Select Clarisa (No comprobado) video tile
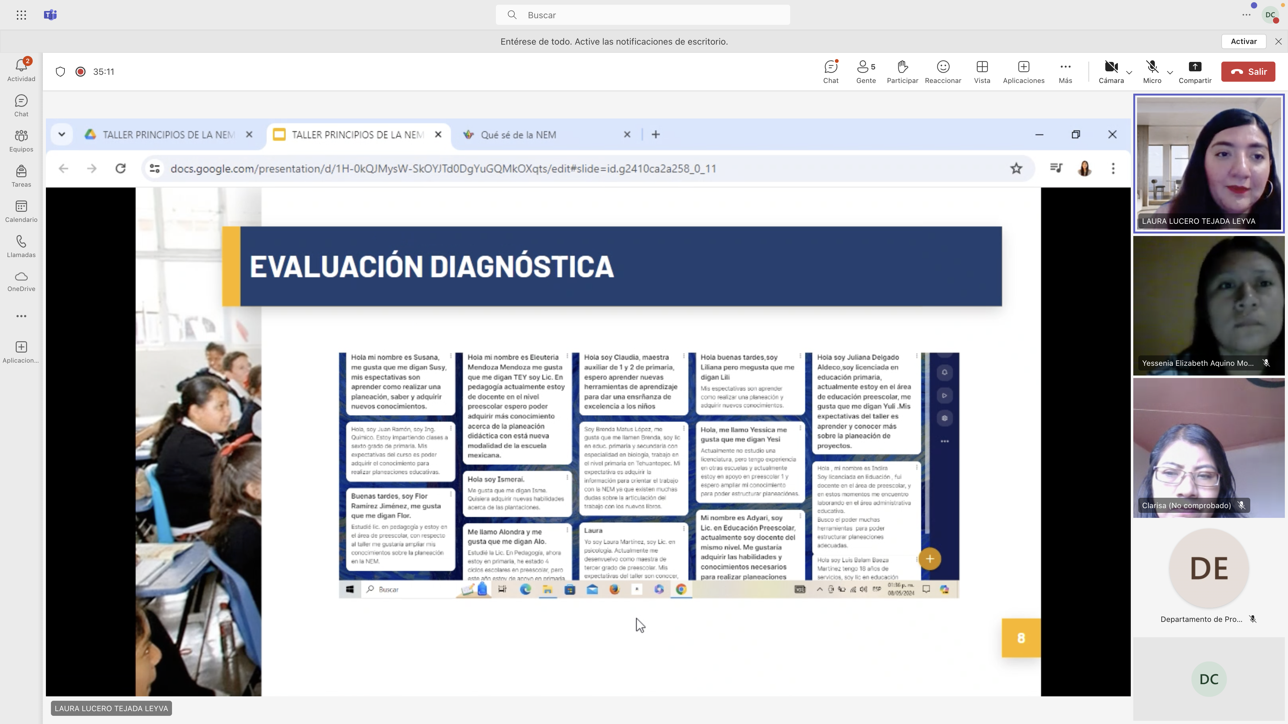 (1208, 448)
